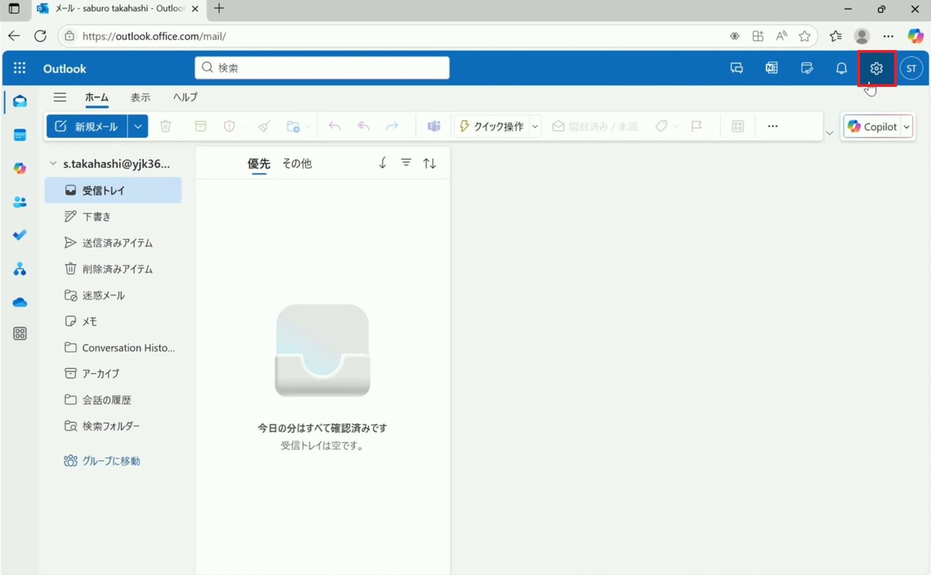Expand the 新規メール dropdown arrow

[138, 126]
